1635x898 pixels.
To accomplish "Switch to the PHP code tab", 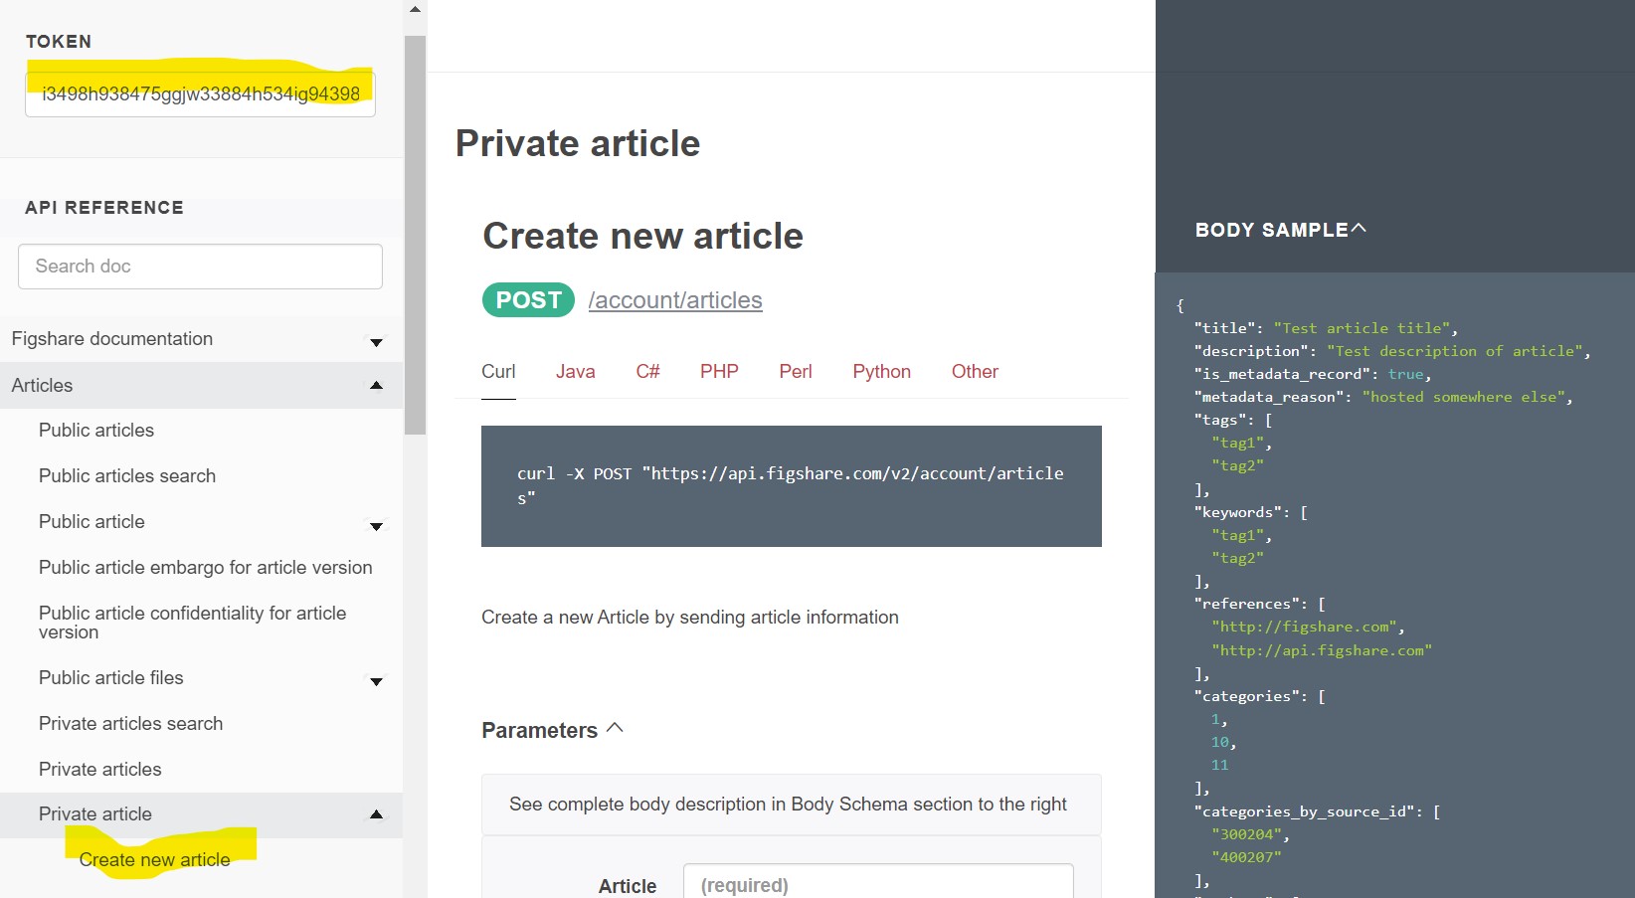I will pos(719,372).
